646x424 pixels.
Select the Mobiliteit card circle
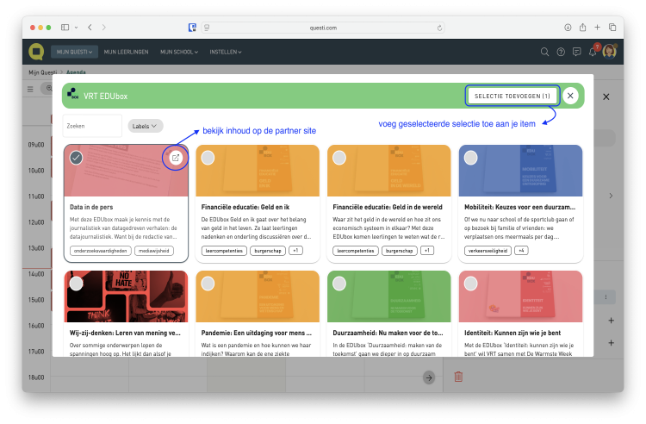(470, 158)
